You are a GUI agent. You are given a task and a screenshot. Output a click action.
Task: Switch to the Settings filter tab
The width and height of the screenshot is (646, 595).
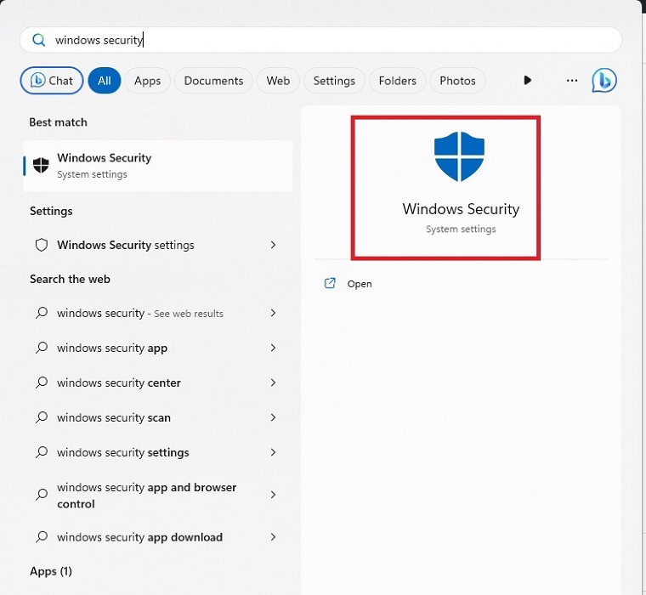click(334, 81)
